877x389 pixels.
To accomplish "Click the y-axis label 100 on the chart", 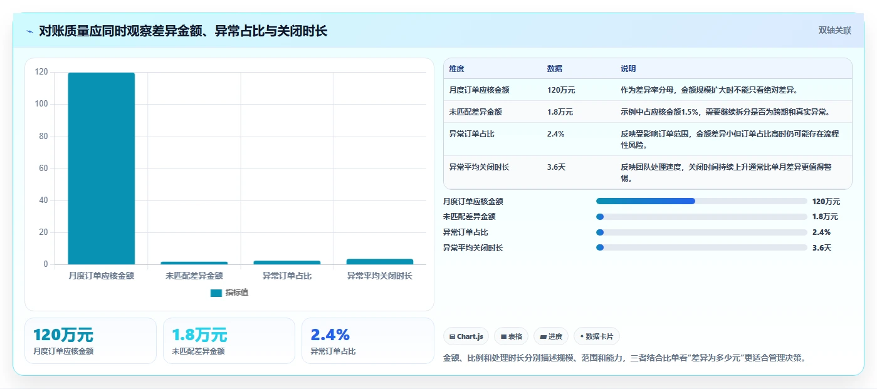I will pos(41,104).
